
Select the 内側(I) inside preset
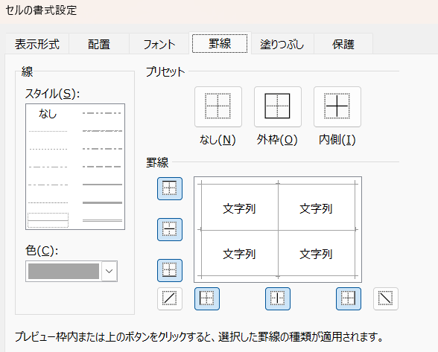337,106
